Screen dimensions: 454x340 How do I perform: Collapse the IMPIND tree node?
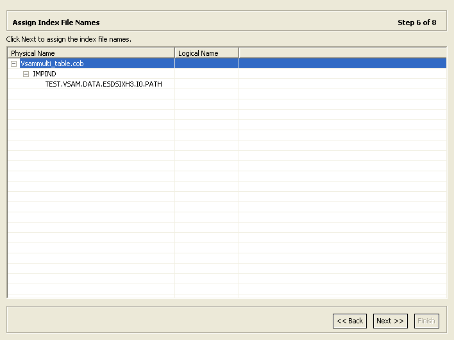(x=26, y=74)
